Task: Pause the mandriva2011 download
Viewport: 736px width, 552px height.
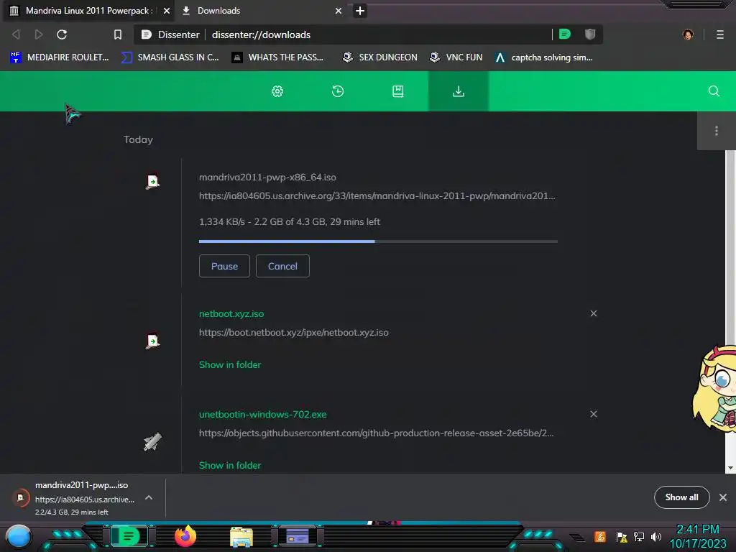Action: [224, 266]
